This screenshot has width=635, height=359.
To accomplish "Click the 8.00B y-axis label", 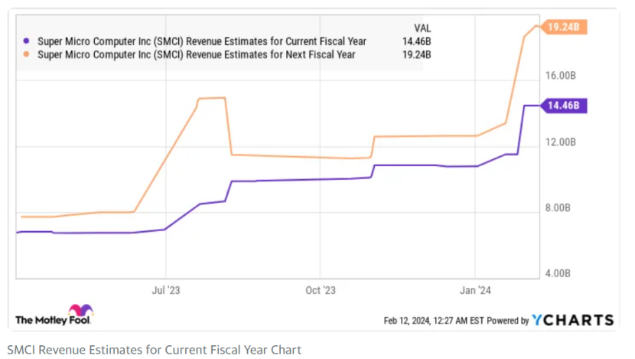I will coord(558,208).
